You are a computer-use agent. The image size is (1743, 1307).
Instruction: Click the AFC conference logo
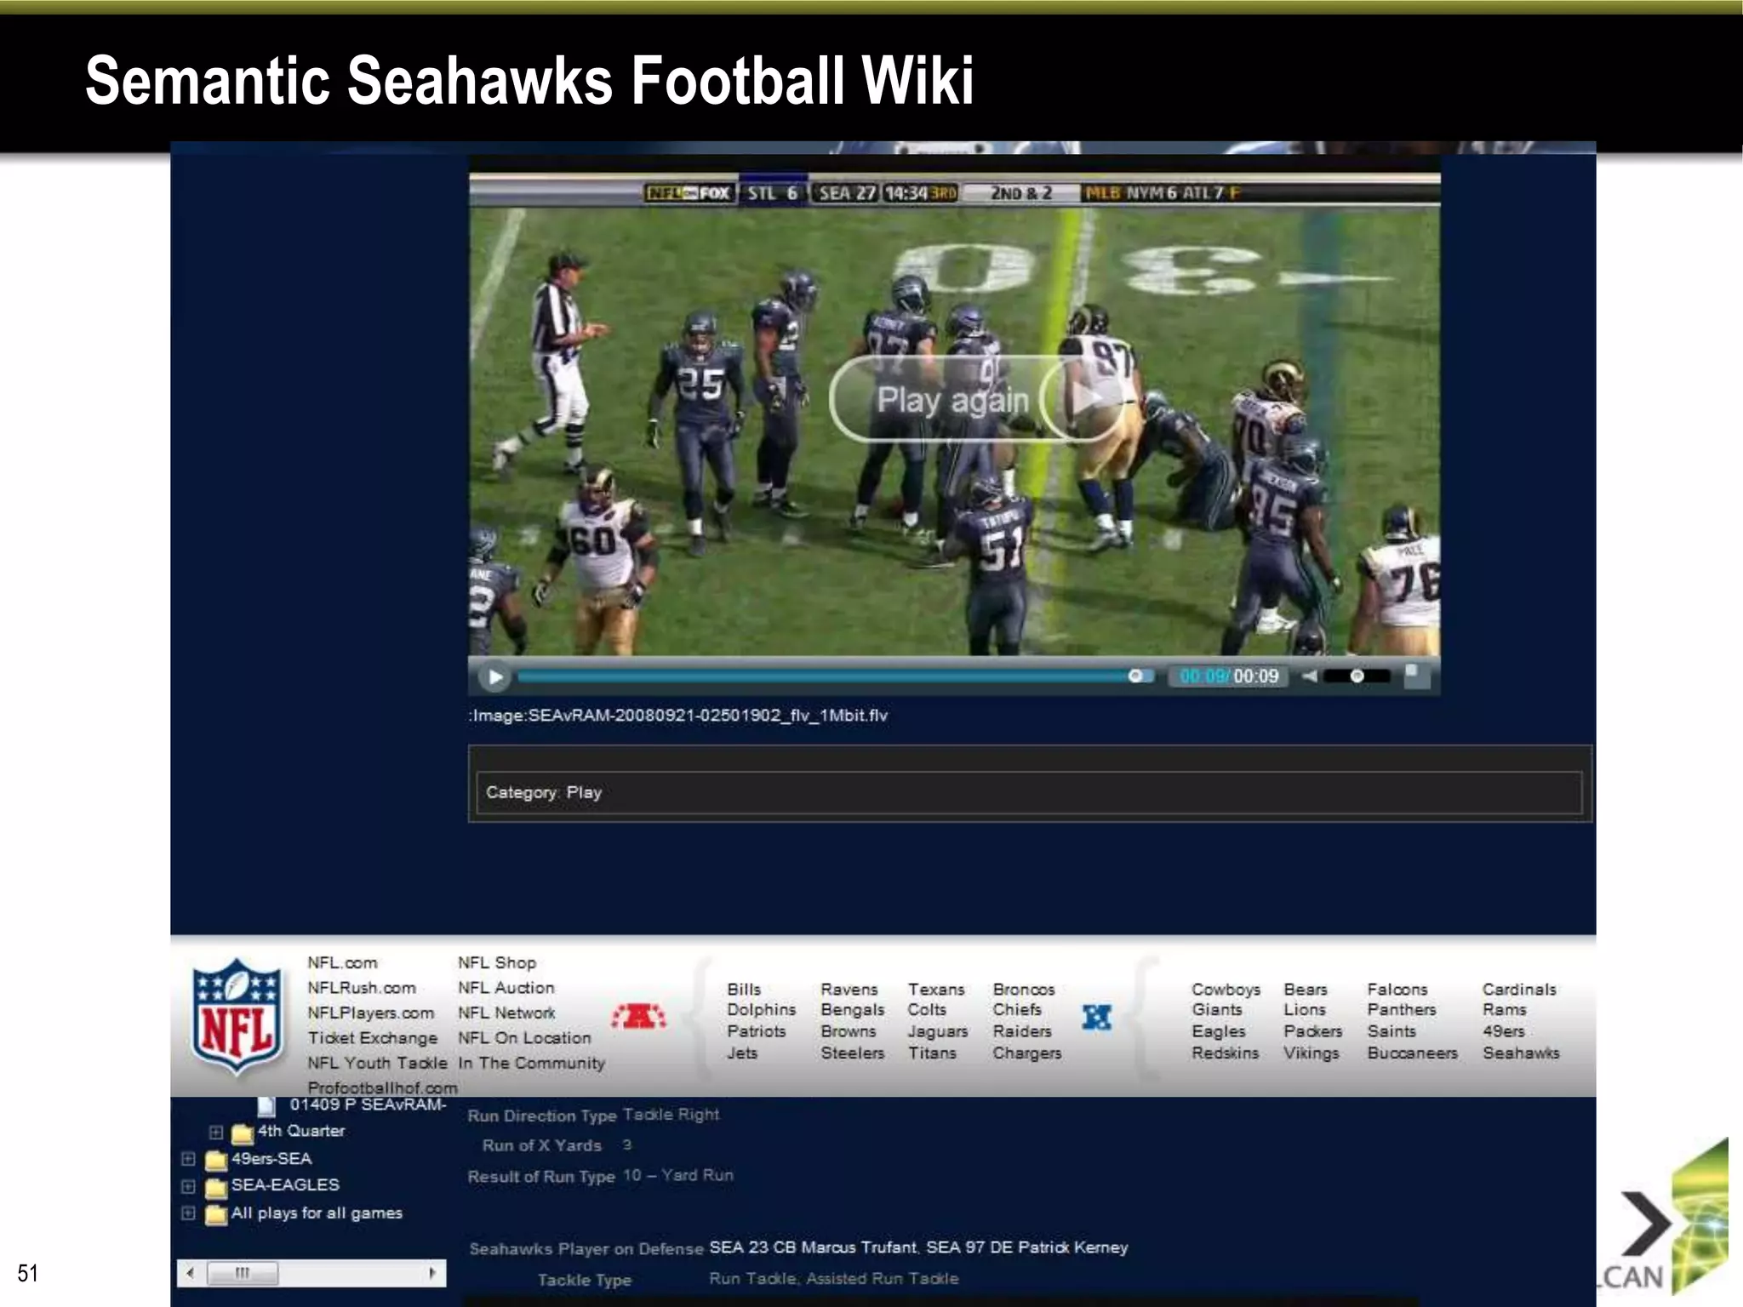(639, 1016)
